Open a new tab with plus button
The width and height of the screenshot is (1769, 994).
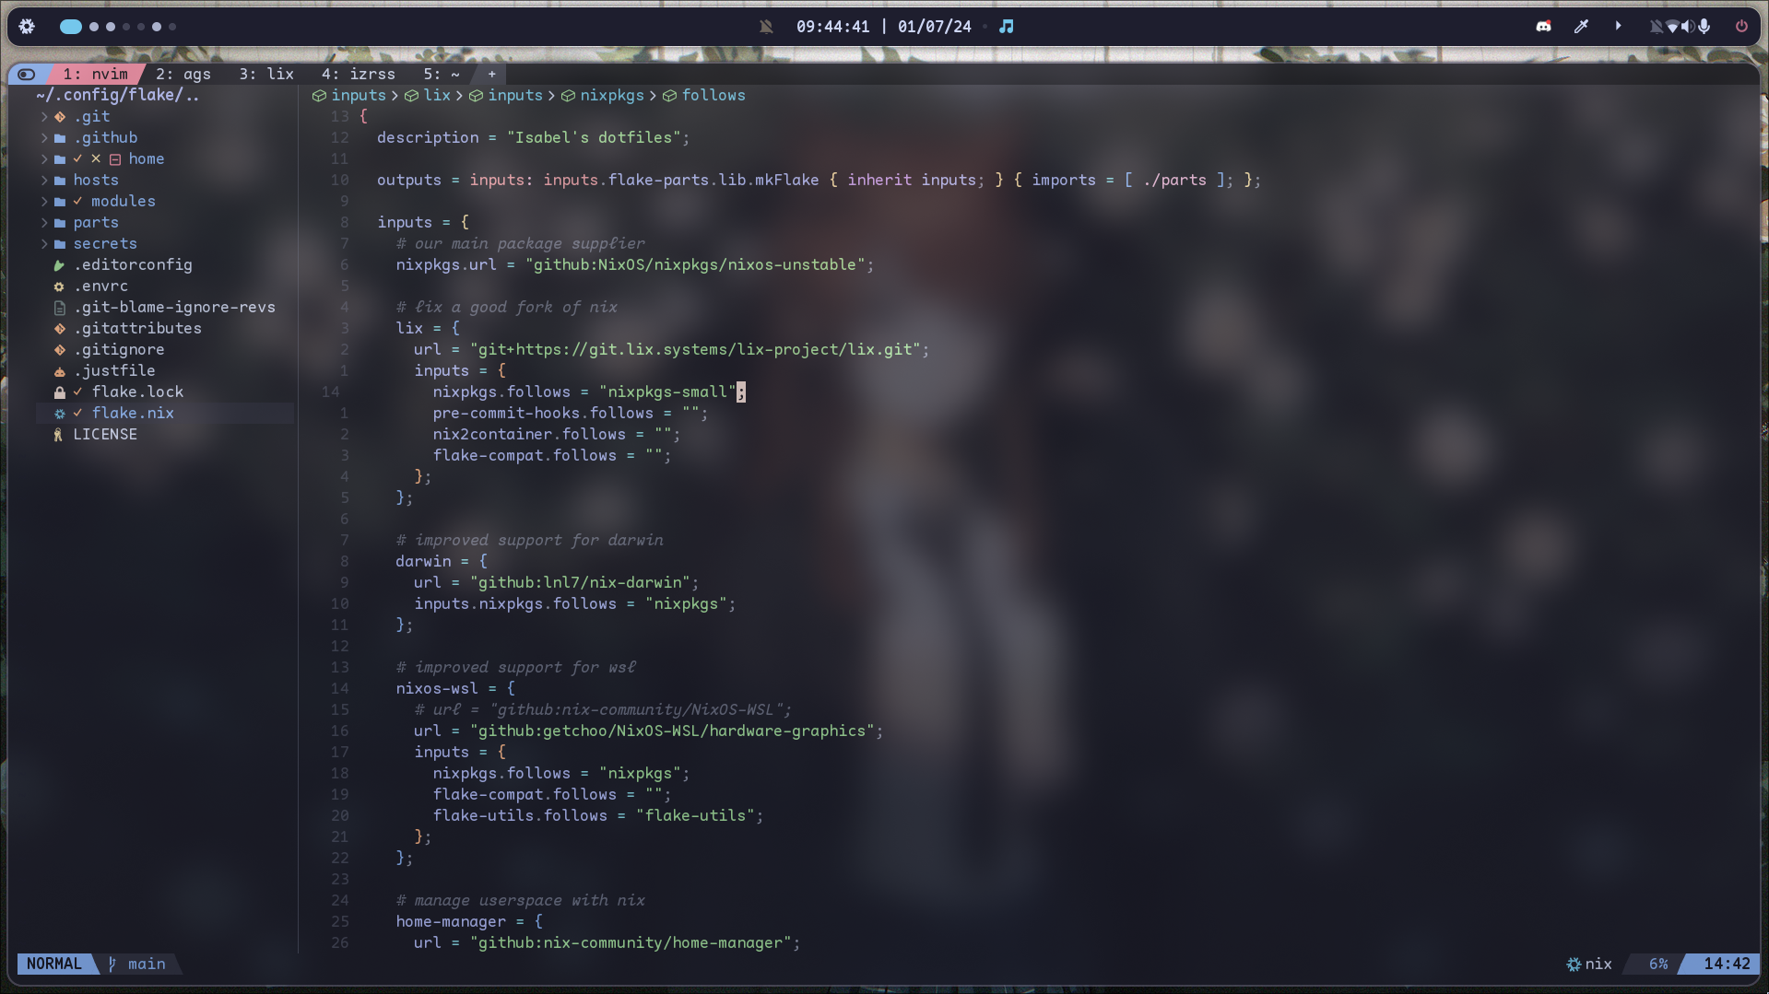[491, 74]
